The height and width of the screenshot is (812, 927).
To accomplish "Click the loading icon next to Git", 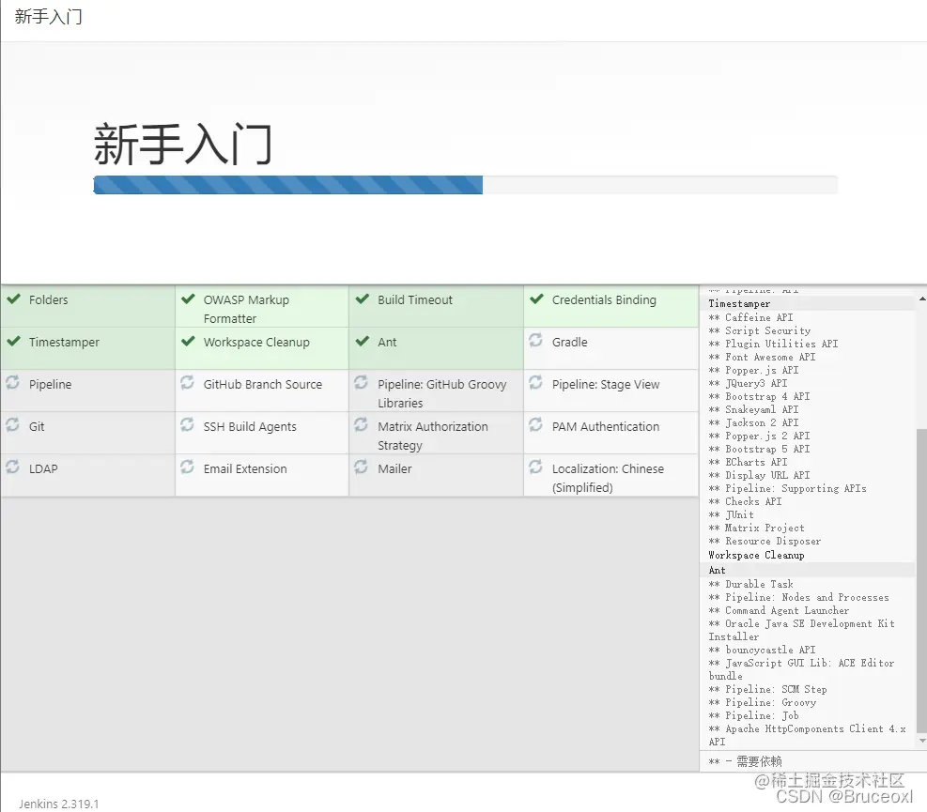I will point(14,426).
